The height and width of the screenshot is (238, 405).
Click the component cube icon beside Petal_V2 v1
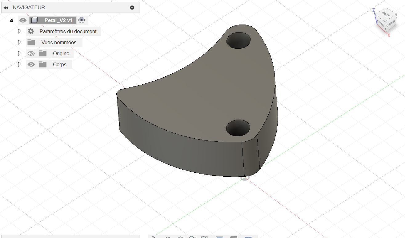34,20
